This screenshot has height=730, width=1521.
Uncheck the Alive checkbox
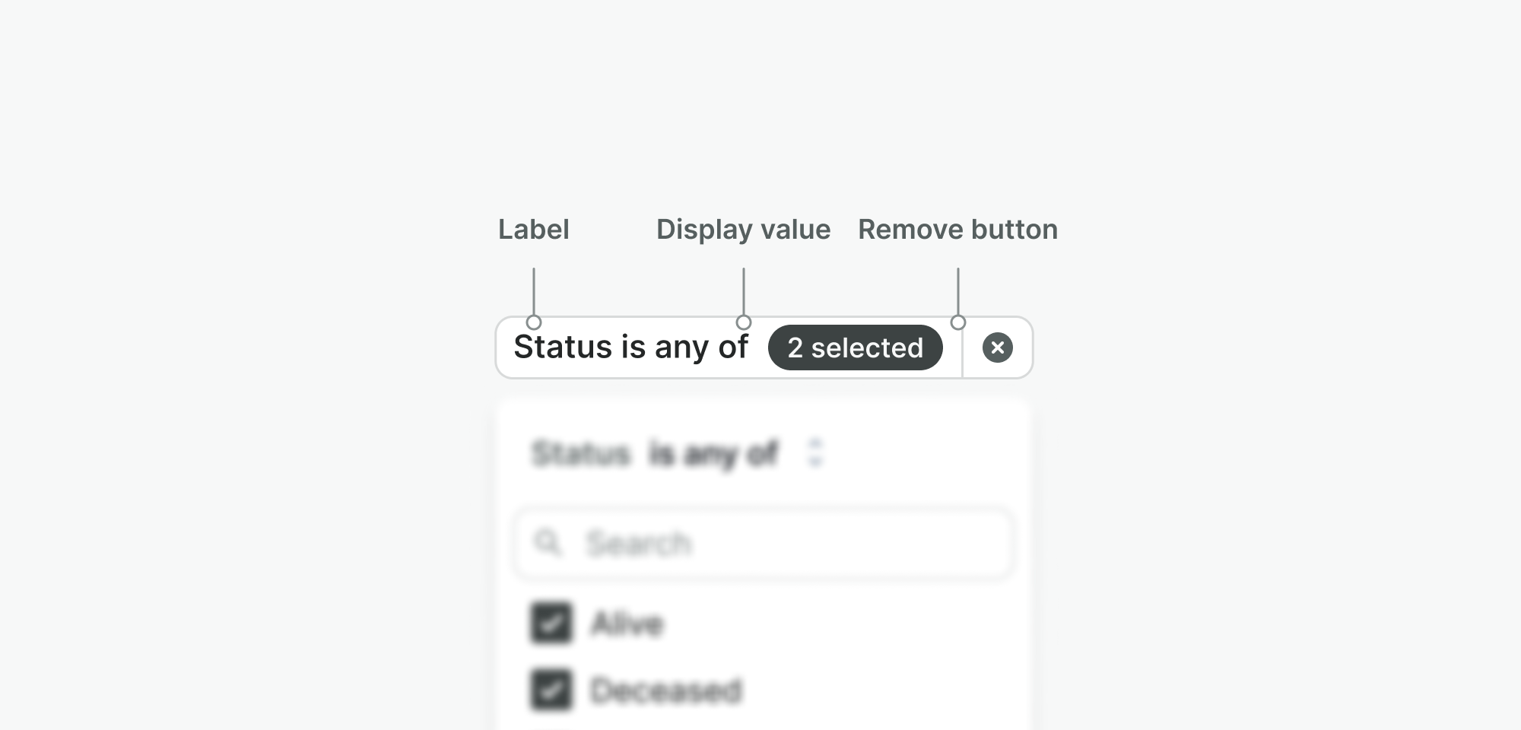[x=551, y=624]
